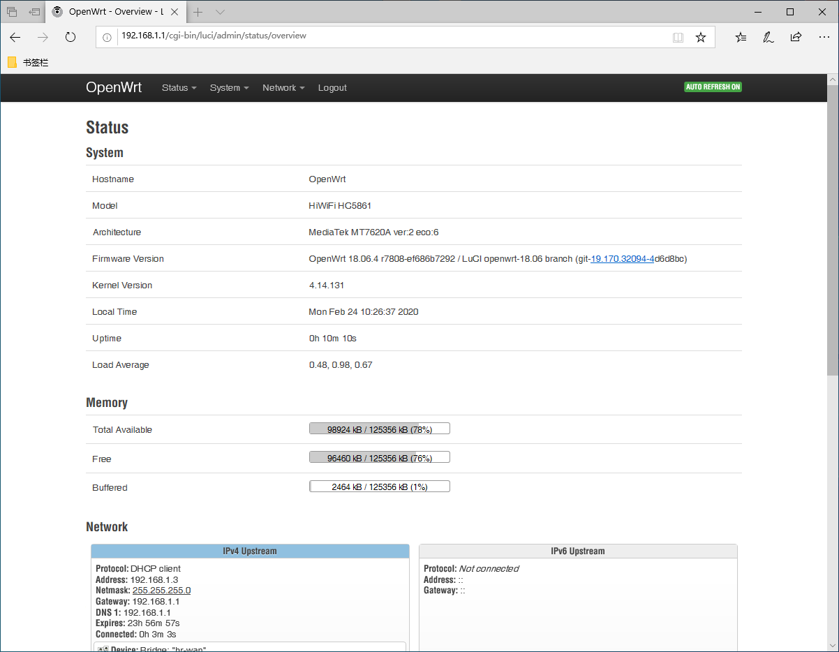Click the MediaTek MT7620A architecture text
This screenshot has width=839, height=652.
coord(373,232)
